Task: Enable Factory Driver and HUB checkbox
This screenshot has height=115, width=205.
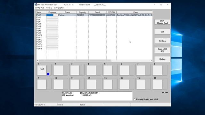Action: (135, 99)
